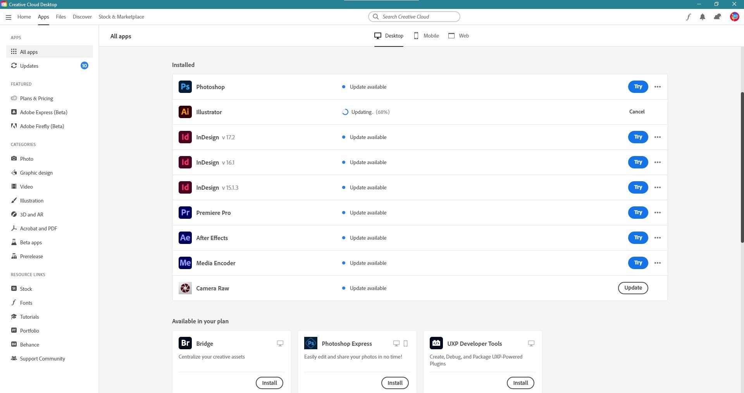Go to the Home tab
744x393 pixels.
24,17
